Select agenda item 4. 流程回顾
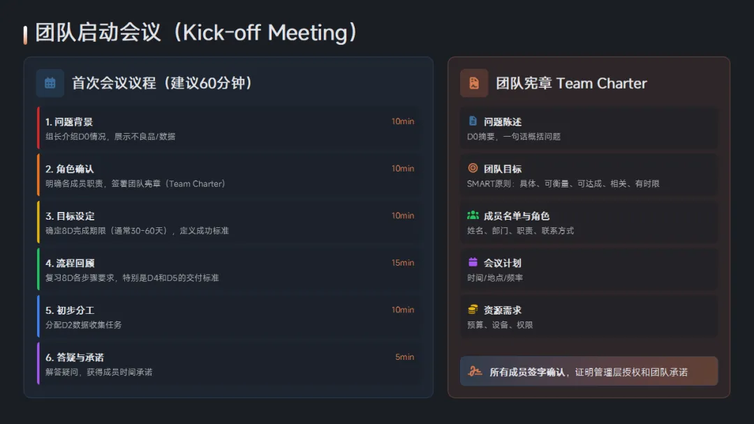Screen dimensions: 754x424 coord(228,269)
